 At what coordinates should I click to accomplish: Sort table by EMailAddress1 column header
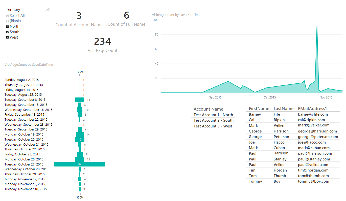tap(312, 109)
